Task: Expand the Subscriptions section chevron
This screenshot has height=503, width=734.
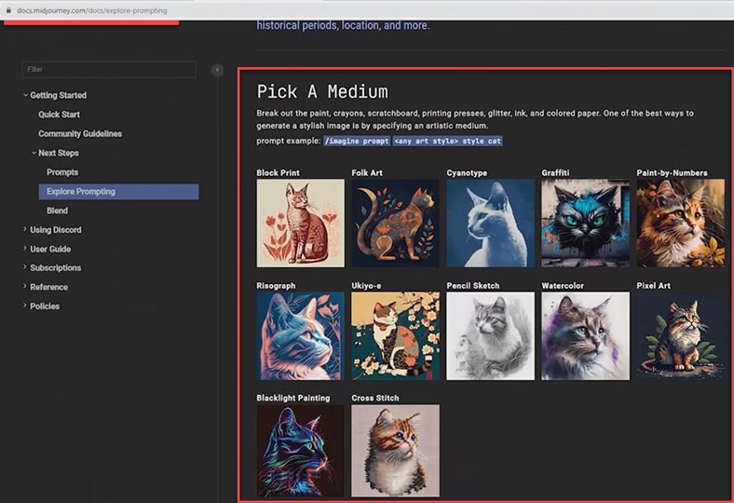Action: click(x=25, y=267)
